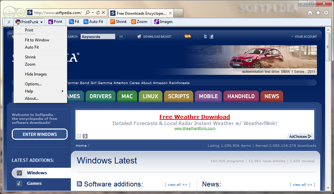
Task: Open the Handheld category tab
Action: tap(241, 96)
